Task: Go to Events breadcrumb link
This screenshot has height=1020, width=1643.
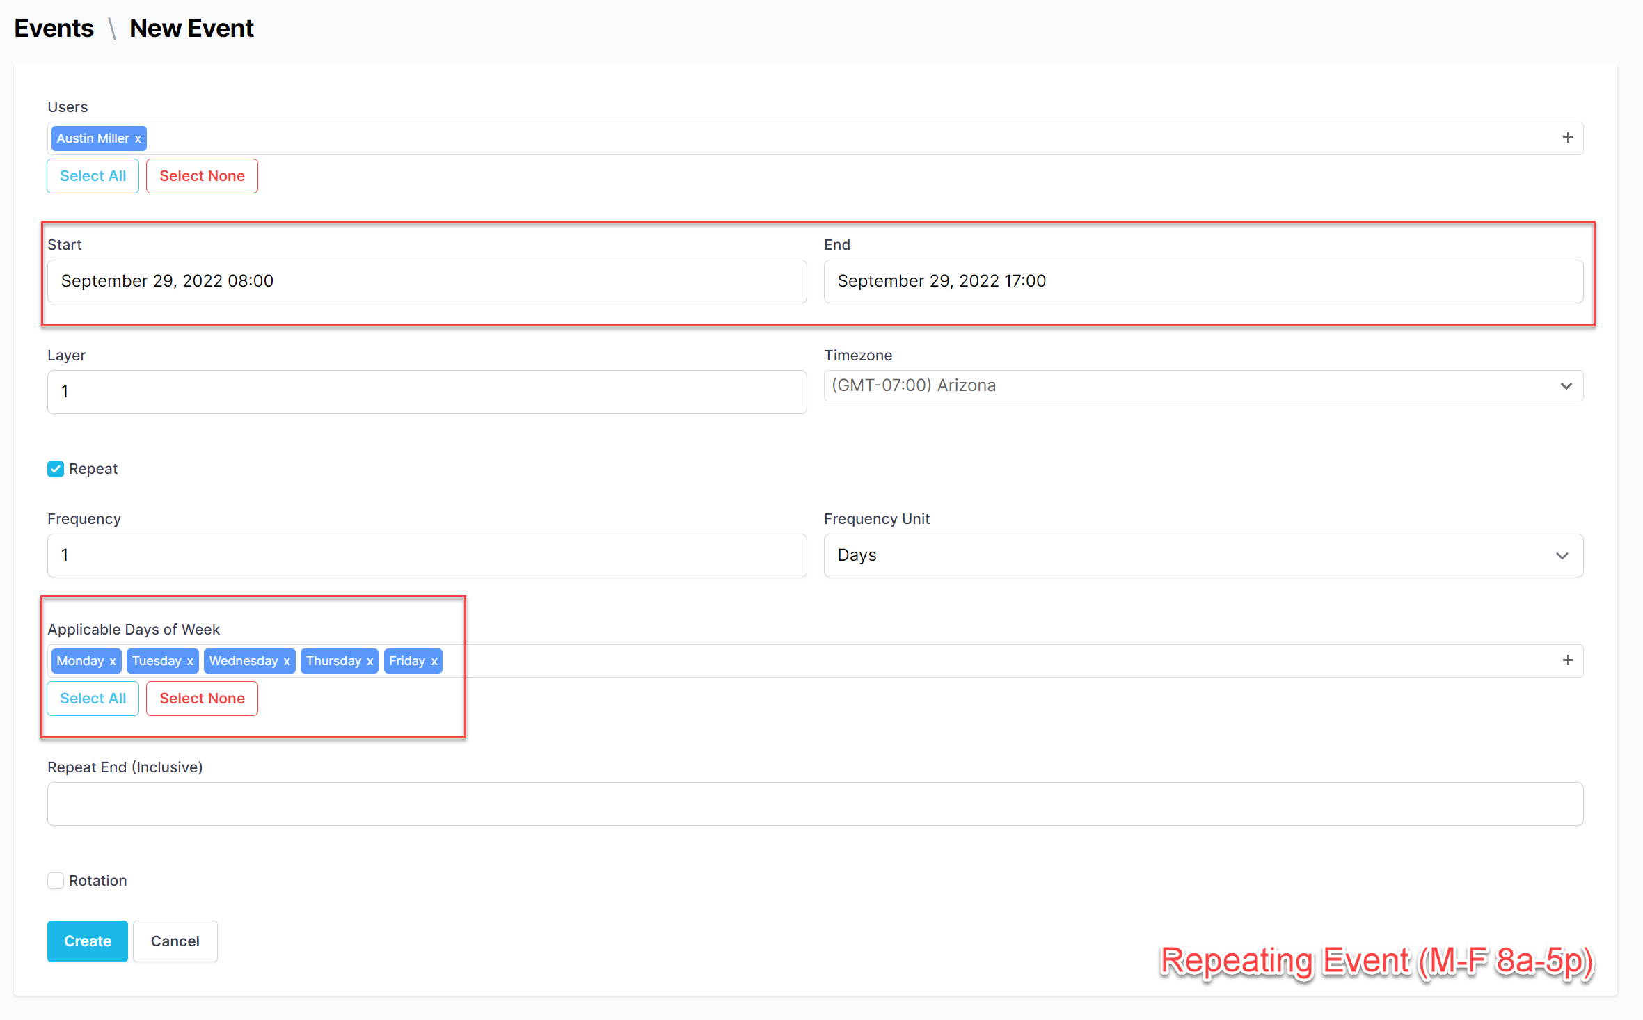Action: (x=54, y=29)
